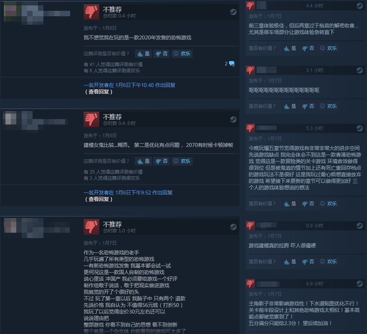
Task: Click Steam icon on the 4.9 小时 review
Action: click(360, 284)
